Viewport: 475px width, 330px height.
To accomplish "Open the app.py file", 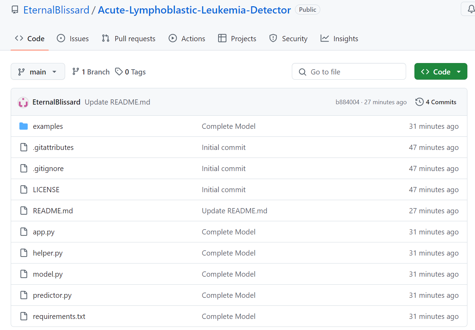I will [x=44, y=232].
